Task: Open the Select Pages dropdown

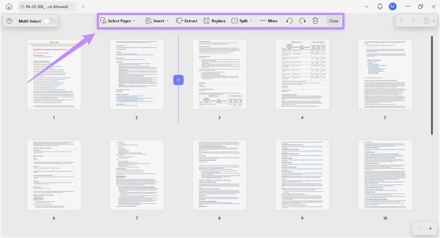Action: tap(118, 21)
